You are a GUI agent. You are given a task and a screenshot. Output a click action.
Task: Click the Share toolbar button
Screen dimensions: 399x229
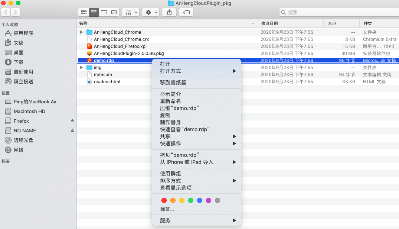coord(170,12)
